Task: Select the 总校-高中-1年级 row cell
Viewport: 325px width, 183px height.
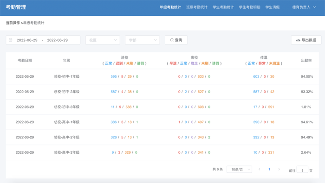Action: (66, 122)
